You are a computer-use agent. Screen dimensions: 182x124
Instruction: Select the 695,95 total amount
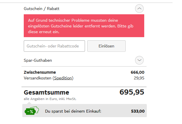click(x=132, y=92)
